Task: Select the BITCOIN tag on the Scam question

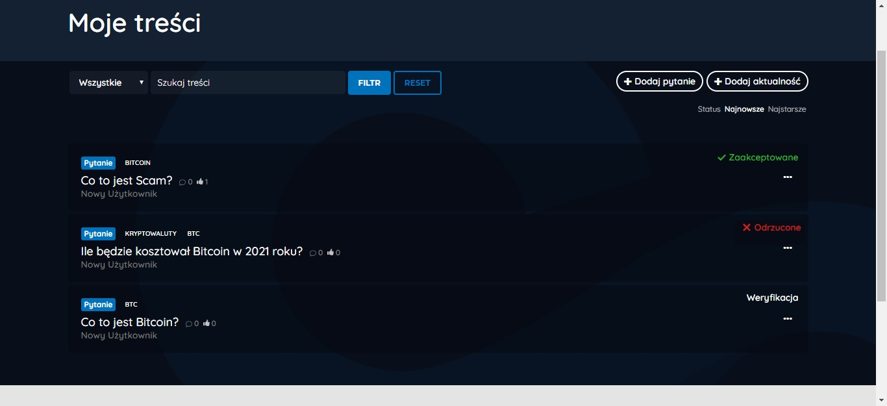Action: pyautogui.click(x=138, y=163)
